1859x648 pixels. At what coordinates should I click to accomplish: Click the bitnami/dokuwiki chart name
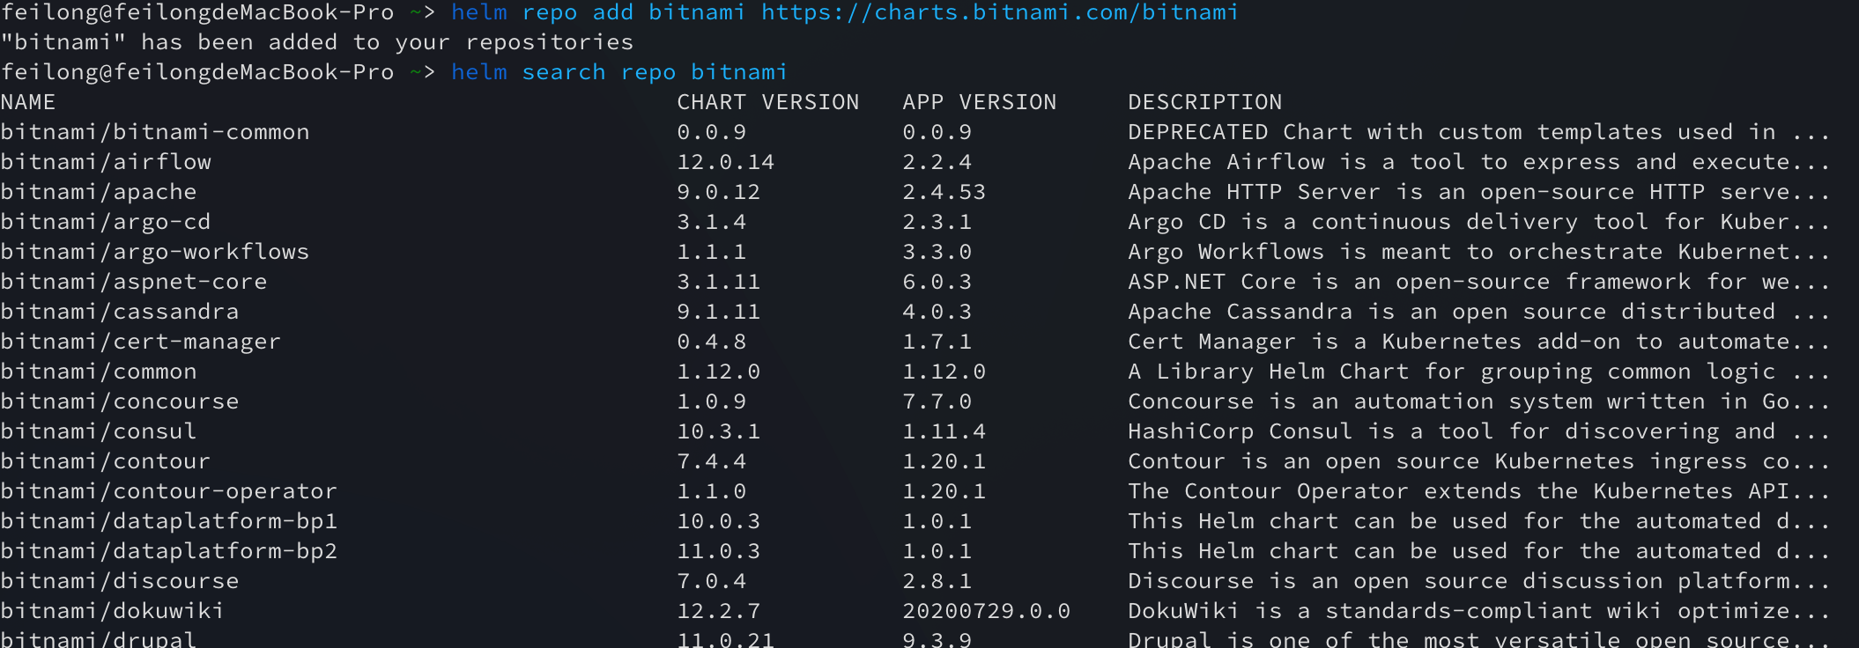[113, 611]
